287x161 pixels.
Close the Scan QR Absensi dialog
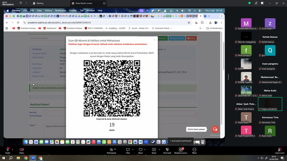154,40
